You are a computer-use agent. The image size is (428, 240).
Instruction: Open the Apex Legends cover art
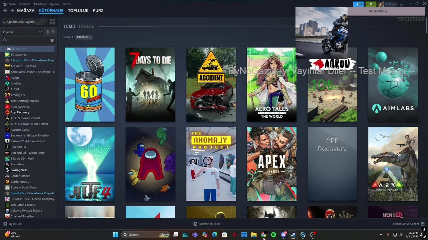point(272,164)
